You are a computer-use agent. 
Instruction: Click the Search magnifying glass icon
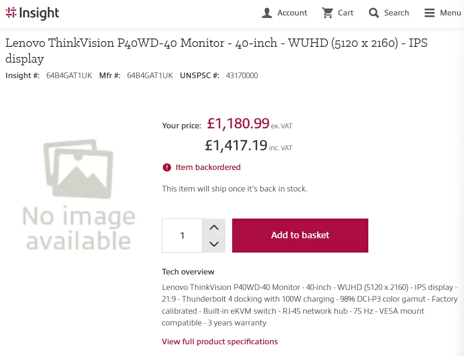point(374,13)
